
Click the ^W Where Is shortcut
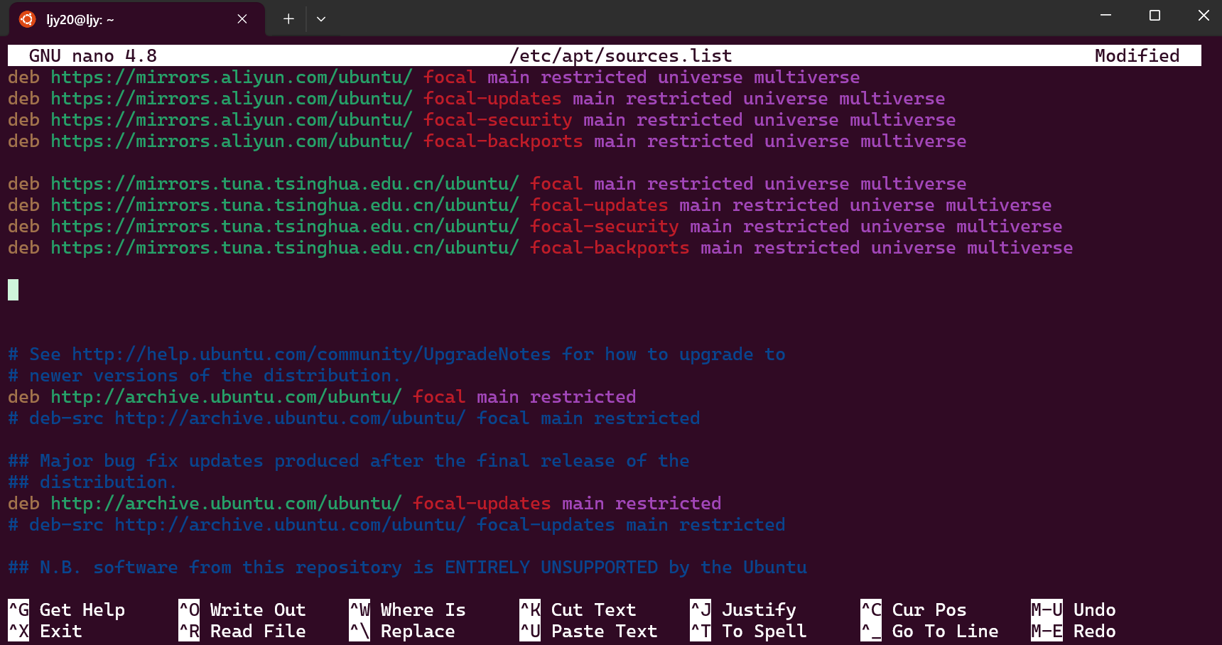click(x=408, y=610)
